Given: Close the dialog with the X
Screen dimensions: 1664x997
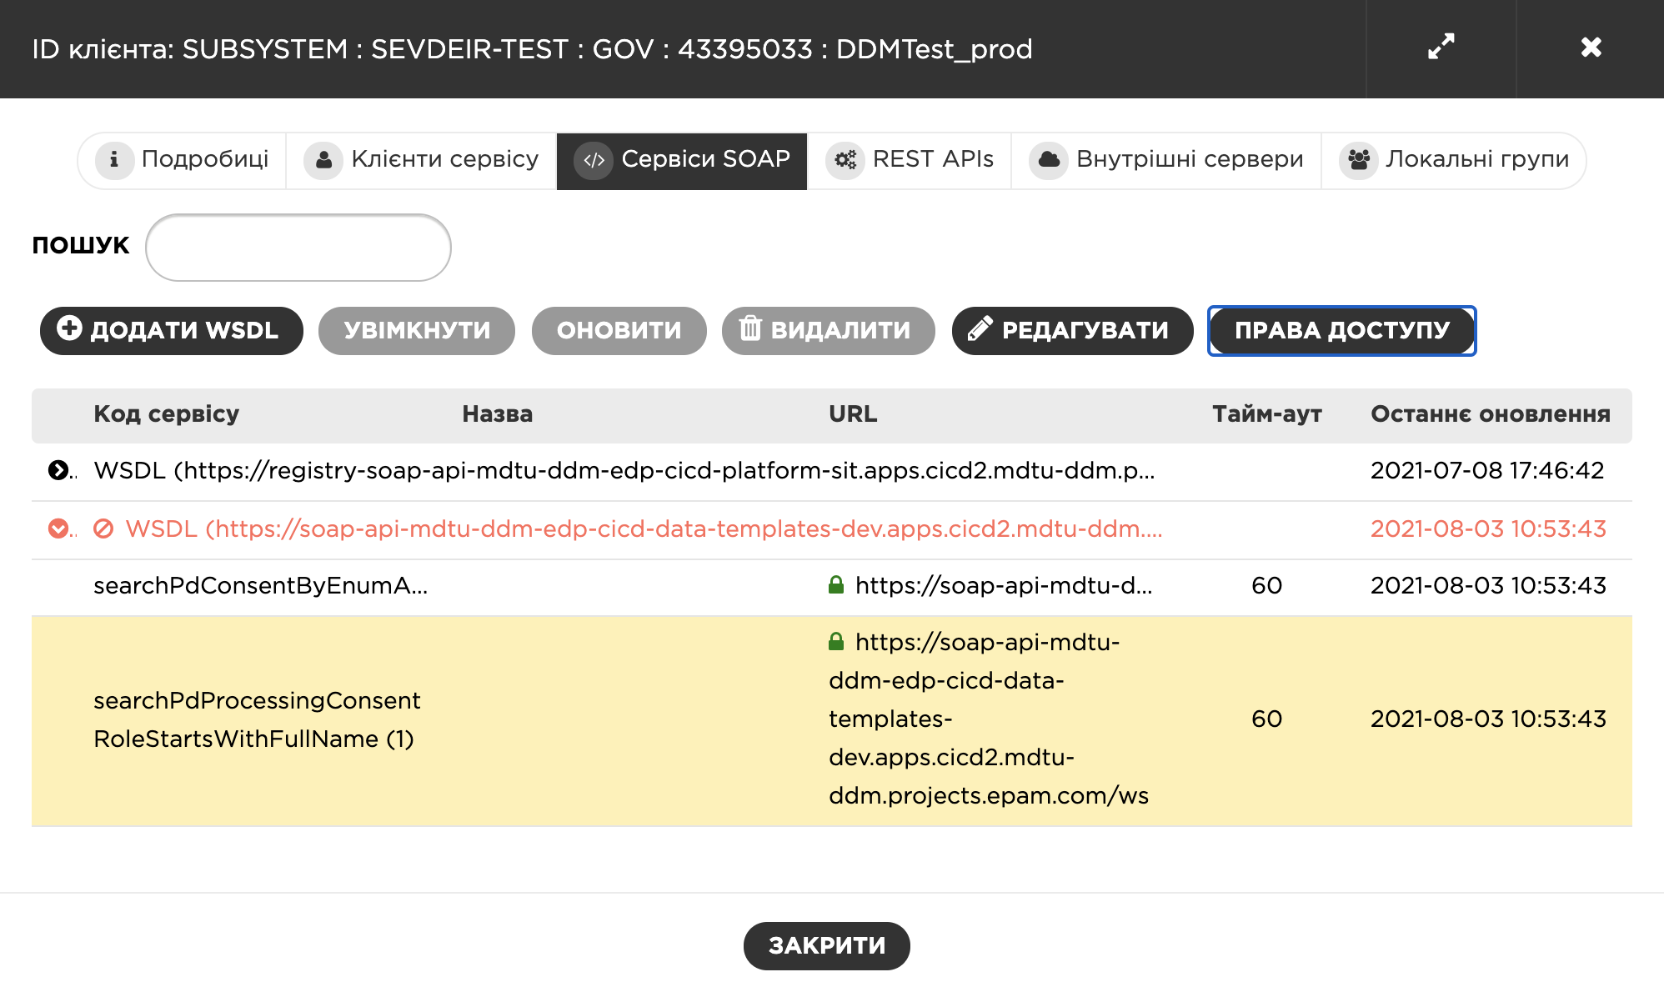Looking at the screenshot, I should (x=1591, y=48).
